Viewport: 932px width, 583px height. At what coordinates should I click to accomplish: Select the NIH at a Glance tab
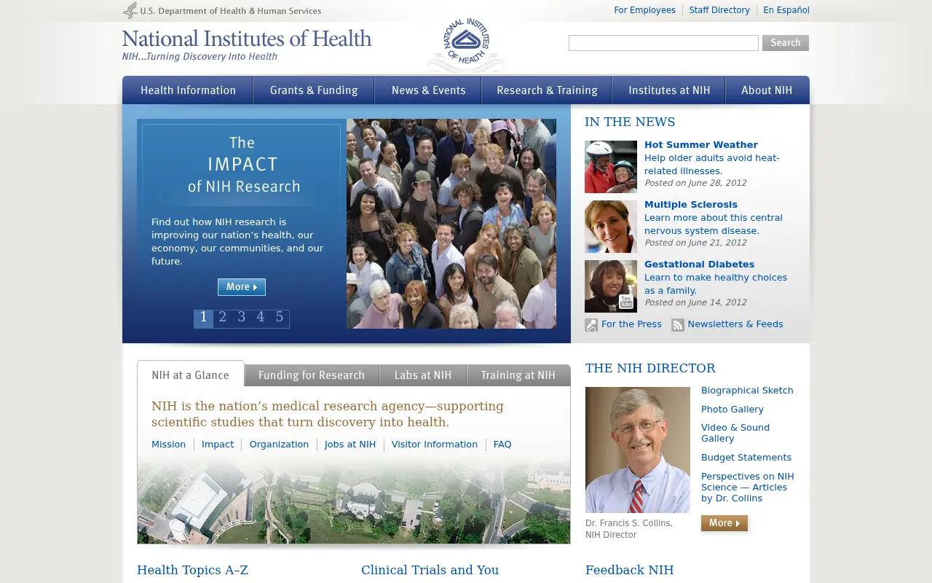(191, 375)
